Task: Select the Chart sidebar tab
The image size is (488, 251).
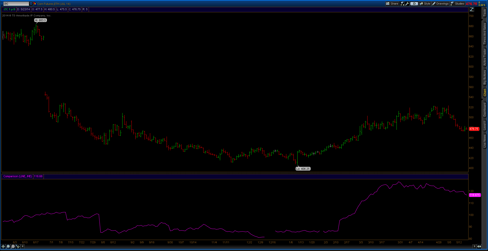Action: (484, 92)
